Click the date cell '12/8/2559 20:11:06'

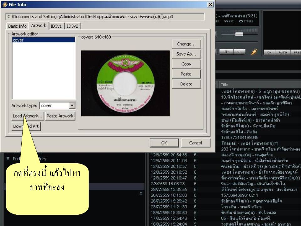click(x=169, y=160)
